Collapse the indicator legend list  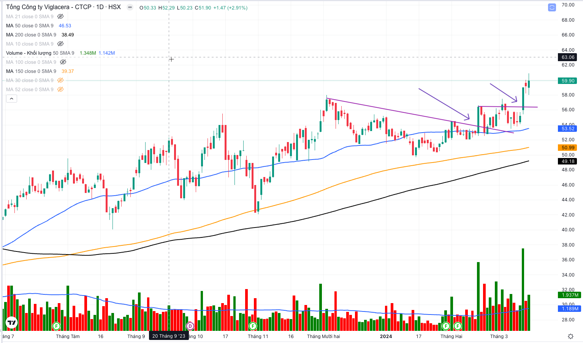pyautogui.click(x=11, y=99)
